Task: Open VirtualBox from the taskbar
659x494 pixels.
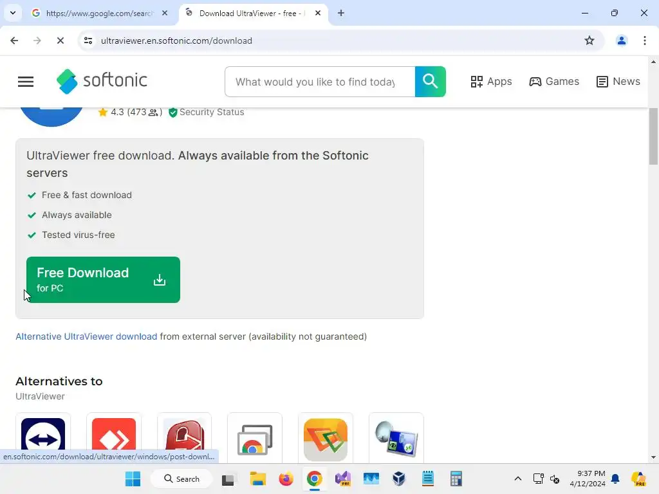Action: 399,479
